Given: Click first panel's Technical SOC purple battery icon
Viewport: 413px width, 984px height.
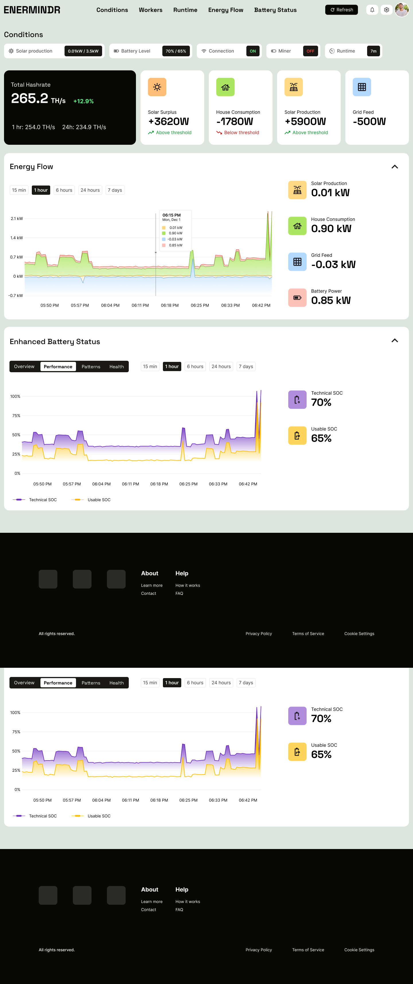Looking at the screenshot, I should [297, 400].
